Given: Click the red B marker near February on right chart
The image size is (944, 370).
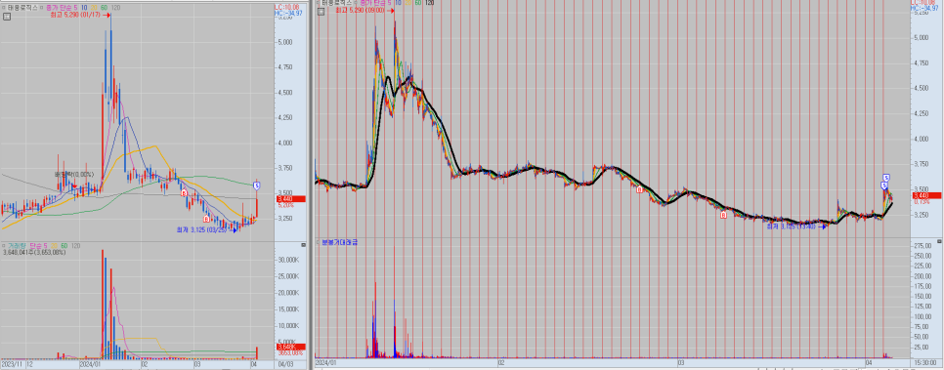Looking at the screenshot, I should pyautogui.click(x=640, y=189).
